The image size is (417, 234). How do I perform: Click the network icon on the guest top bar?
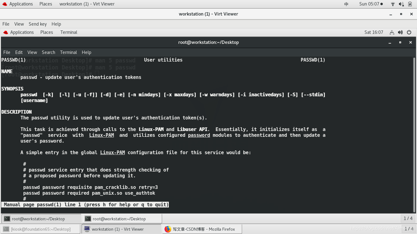pyautogui.click(x=392, y=32)
